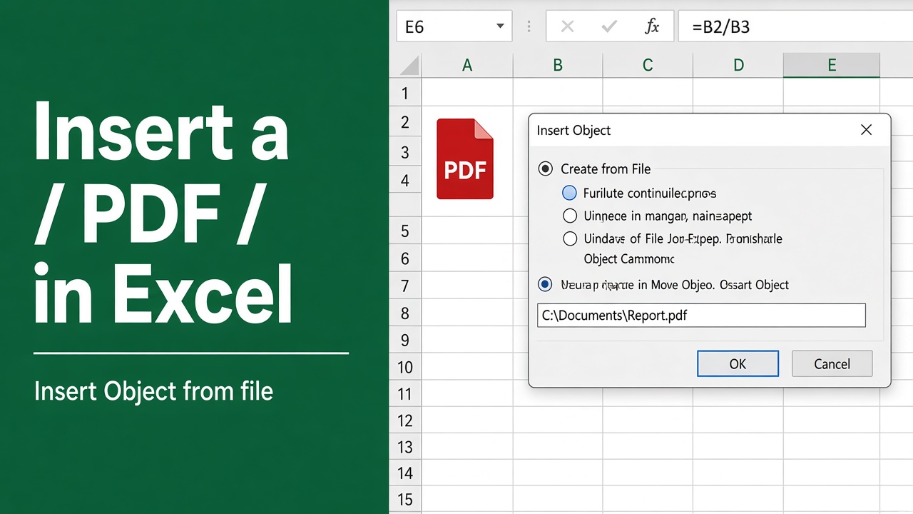Close the Insert Object dialog
This screenshot has height=514, width=913.
tap(866, 130)
